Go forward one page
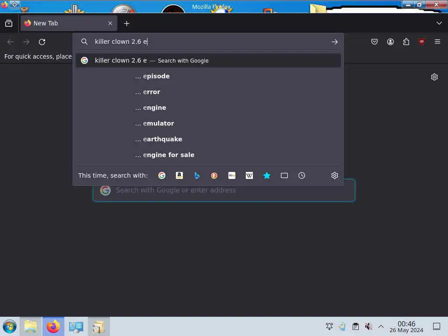The height and width of the screenshot is (336, 448). tap(26, 42)
